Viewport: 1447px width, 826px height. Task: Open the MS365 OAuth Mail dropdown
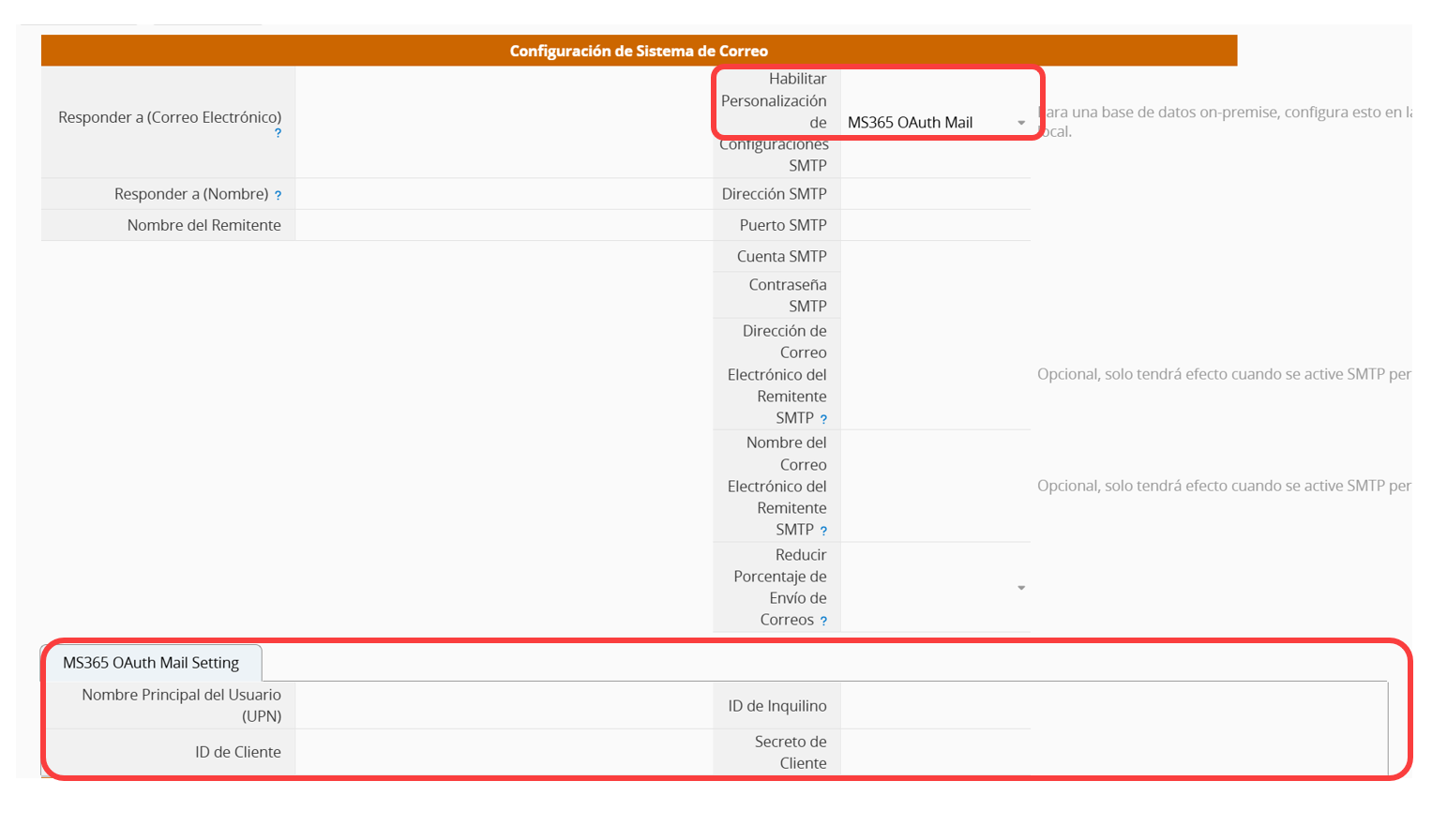coord(935,123)
